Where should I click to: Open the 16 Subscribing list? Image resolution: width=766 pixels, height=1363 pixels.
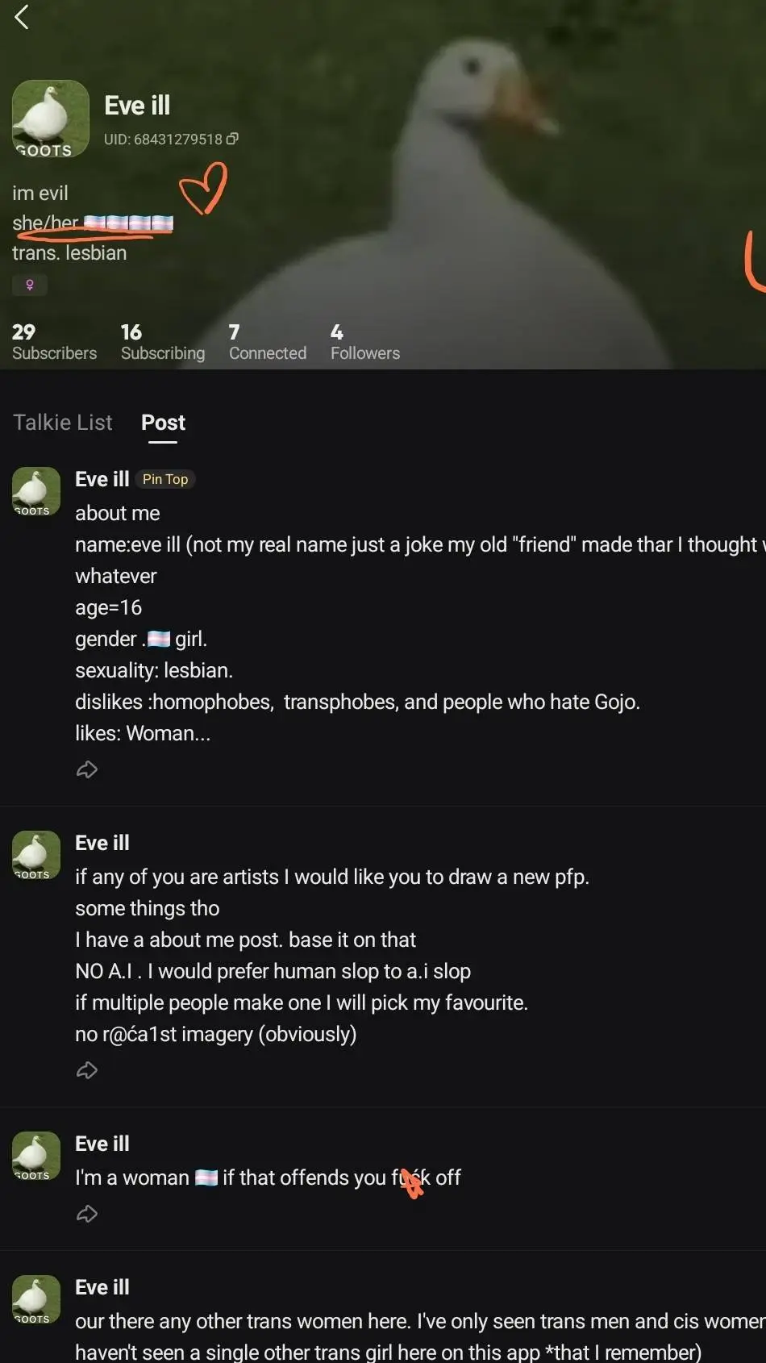[163, 343]
